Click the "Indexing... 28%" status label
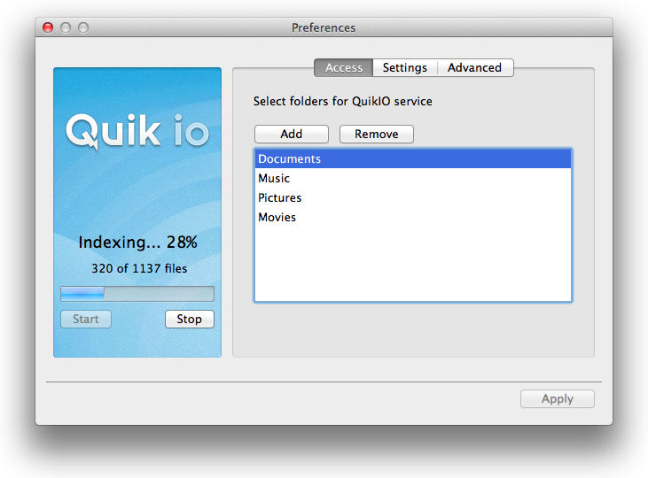The width and height of the screenshot is (648, 478). [x=138, y=243]
